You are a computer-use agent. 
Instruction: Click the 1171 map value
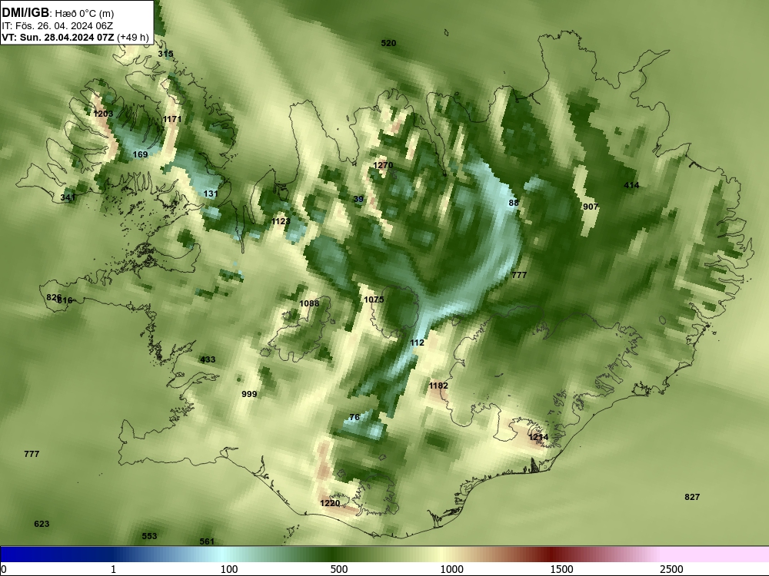[x=172, y=119]
